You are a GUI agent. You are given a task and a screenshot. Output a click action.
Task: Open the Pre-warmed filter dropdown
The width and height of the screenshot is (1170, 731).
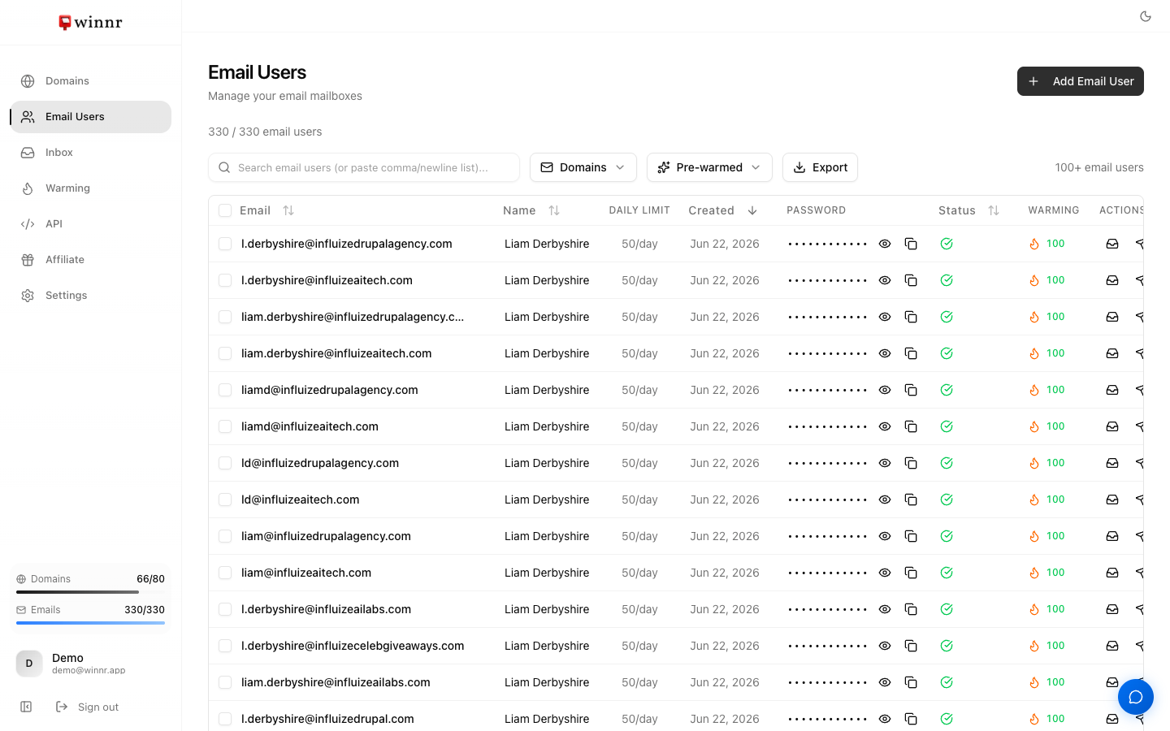[709, 167]
